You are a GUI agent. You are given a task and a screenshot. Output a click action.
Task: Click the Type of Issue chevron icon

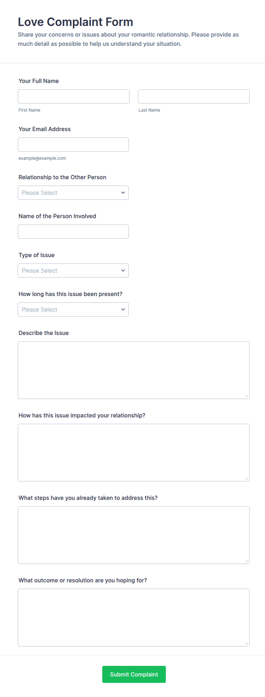[x=123, y=271]
